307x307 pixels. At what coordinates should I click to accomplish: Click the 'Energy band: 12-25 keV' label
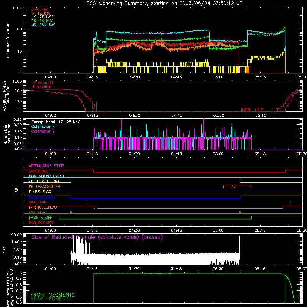56,122
